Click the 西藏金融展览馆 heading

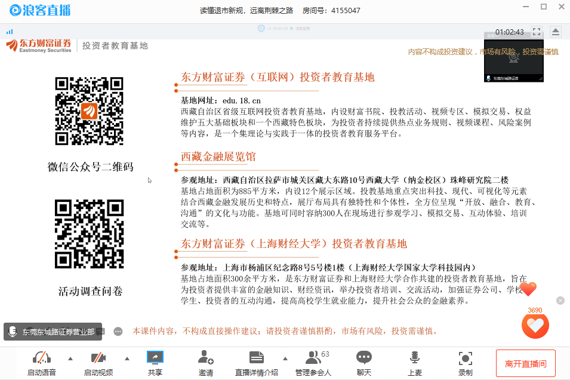tap(218, 157)
